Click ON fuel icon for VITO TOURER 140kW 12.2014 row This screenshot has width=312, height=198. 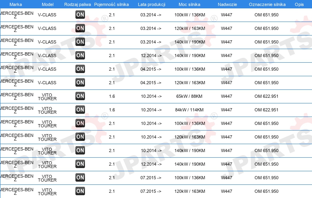point(80,164)
